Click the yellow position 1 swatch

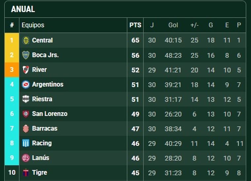tap(12, 40)
